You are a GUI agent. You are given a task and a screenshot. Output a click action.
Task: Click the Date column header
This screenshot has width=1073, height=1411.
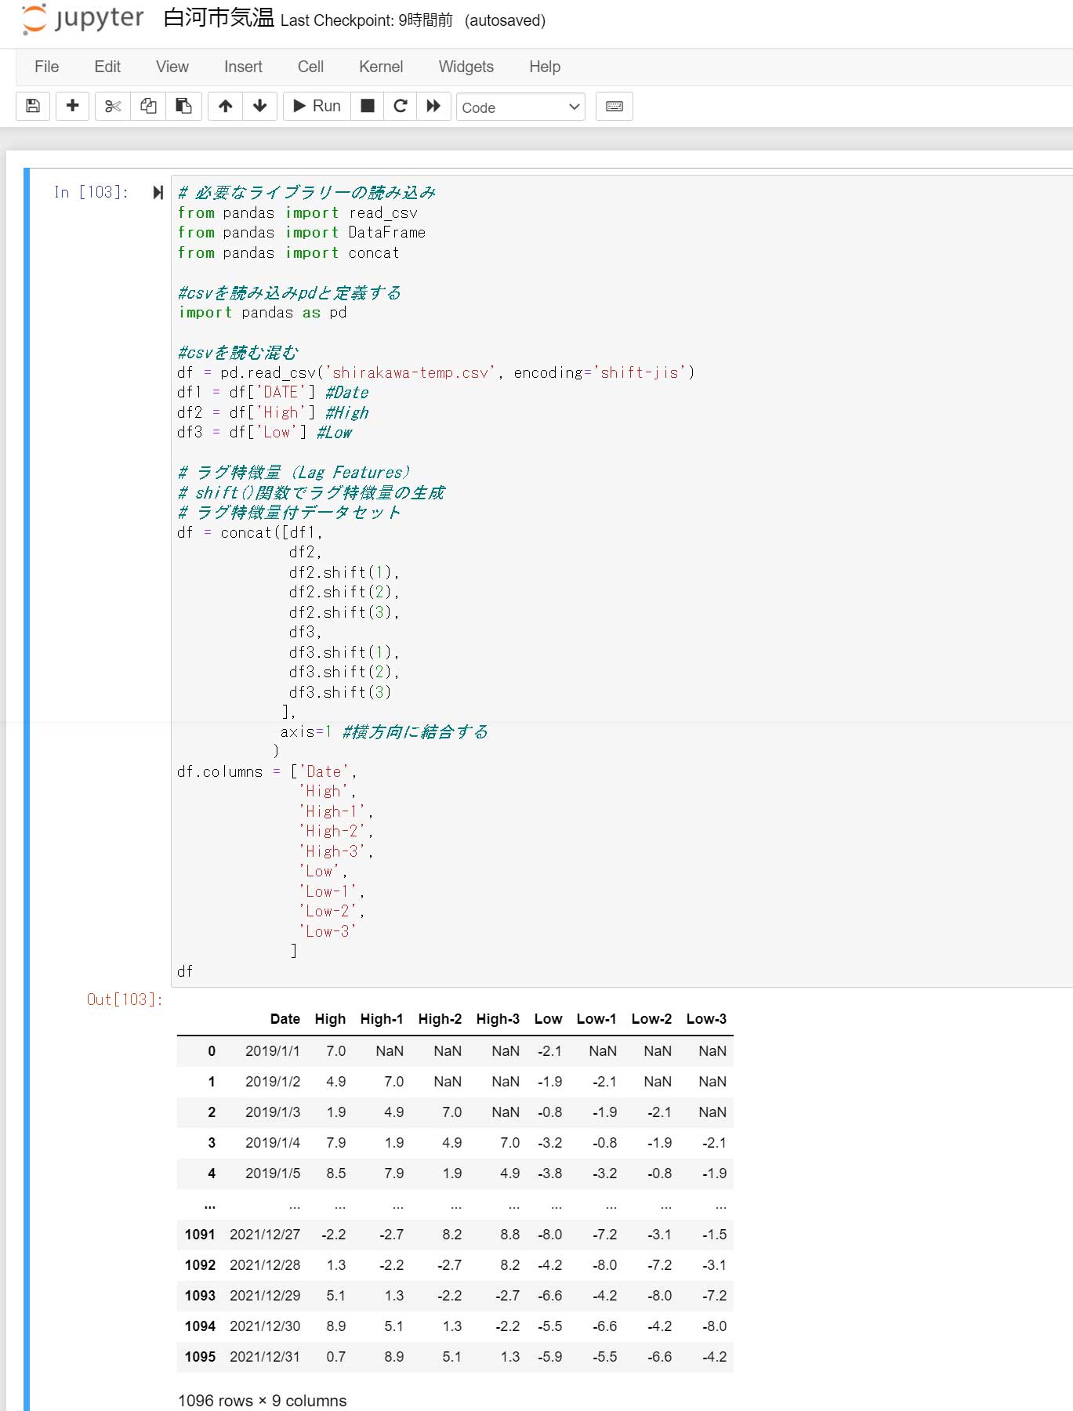tap(285, 1019)
